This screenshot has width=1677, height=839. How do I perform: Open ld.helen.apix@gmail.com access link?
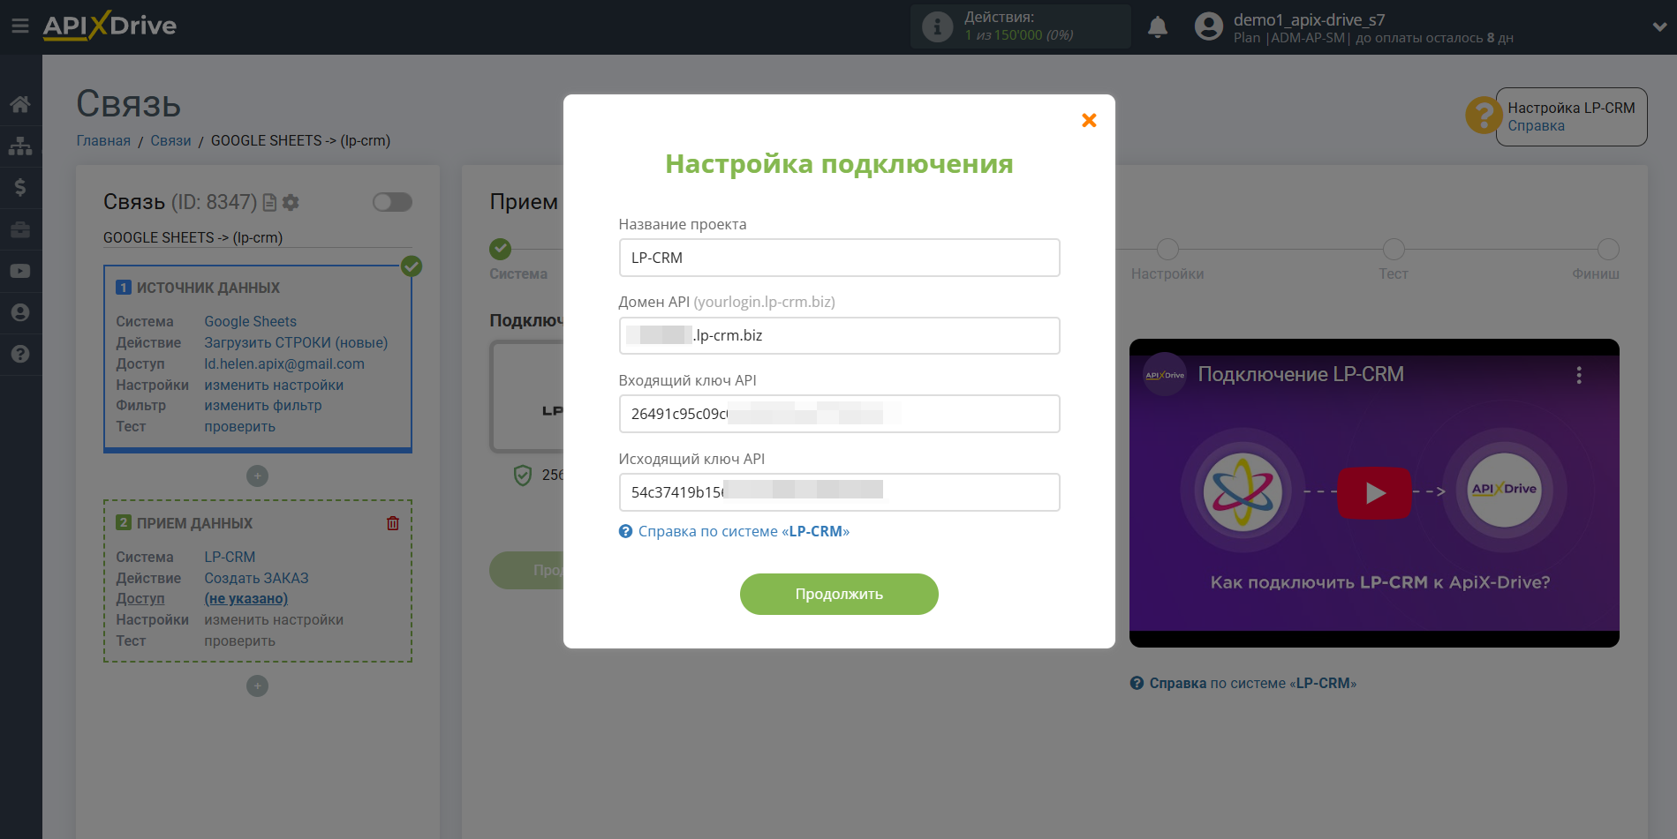(x=284, y=363)
